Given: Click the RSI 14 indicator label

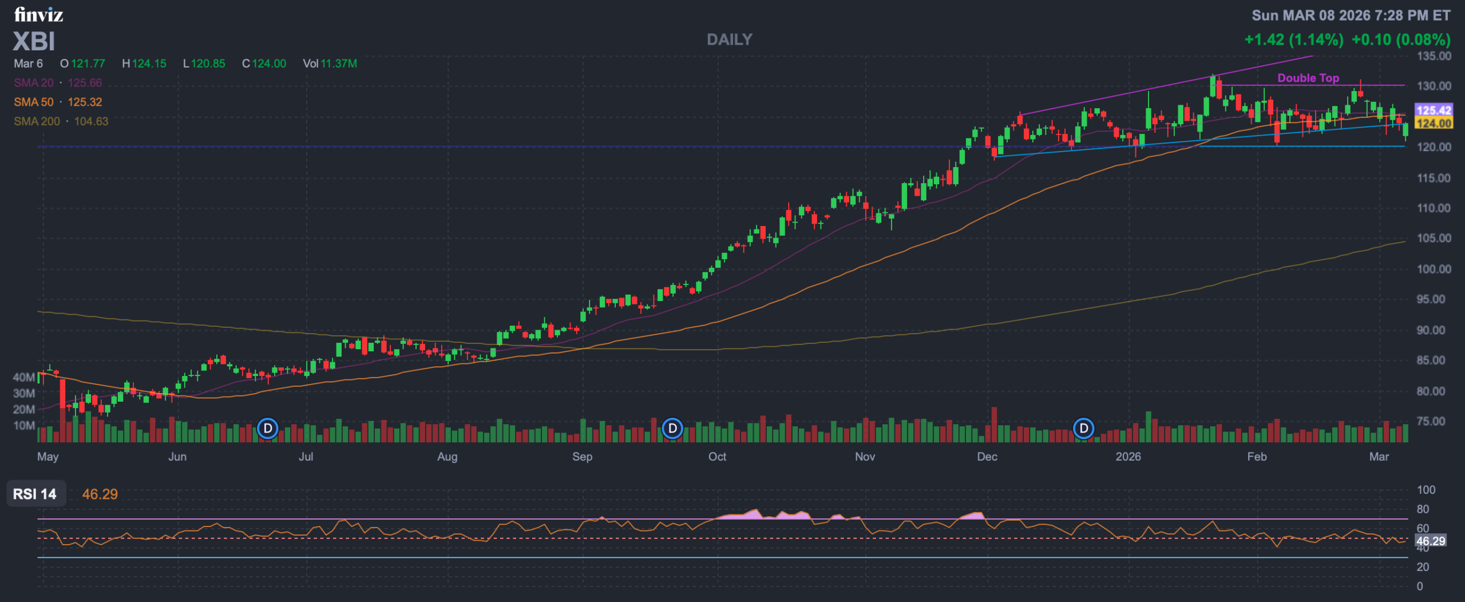Looking at the screenshot, I should 35,494.
